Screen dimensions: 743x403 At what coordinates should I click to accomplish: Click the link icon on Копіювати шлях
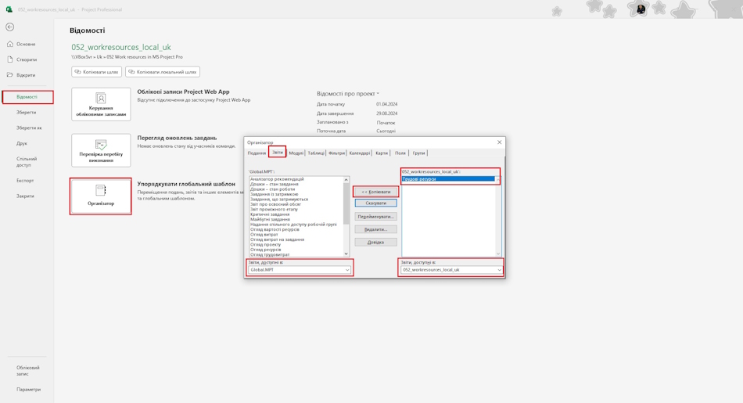pos(78,72)
